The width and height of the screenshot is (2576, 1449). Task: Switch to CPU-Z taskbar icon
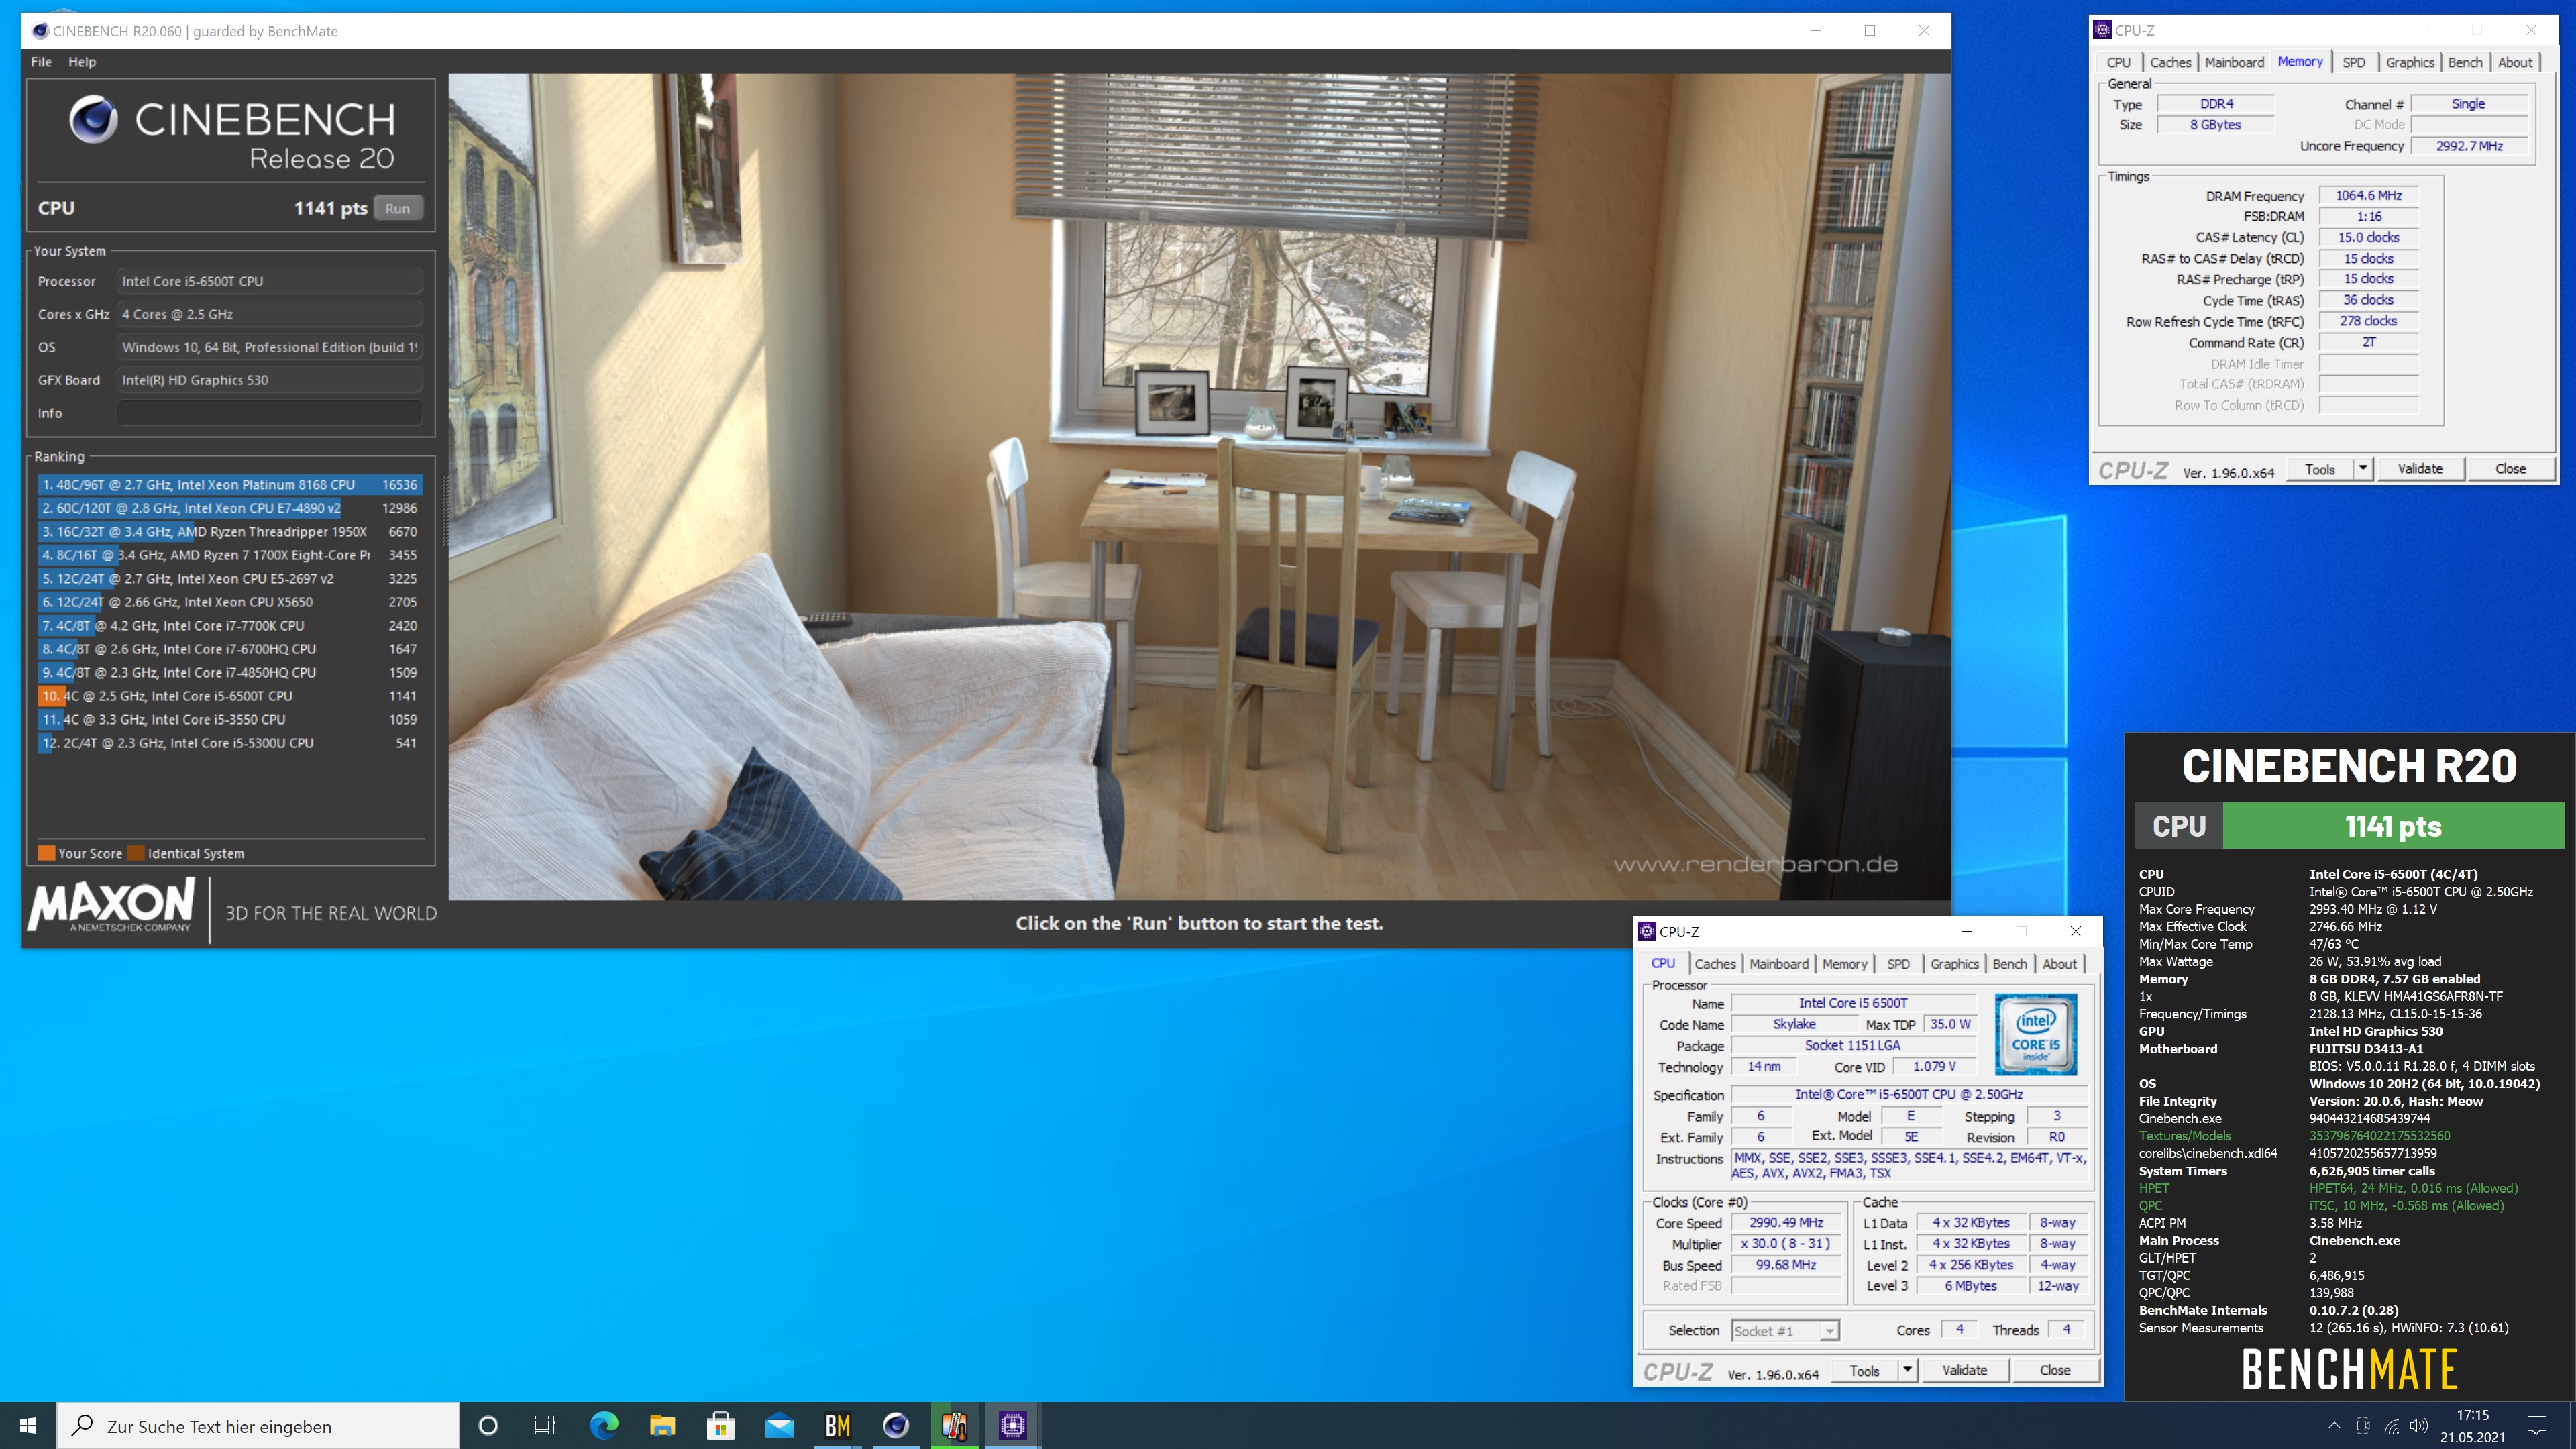coord(1012,1425)
